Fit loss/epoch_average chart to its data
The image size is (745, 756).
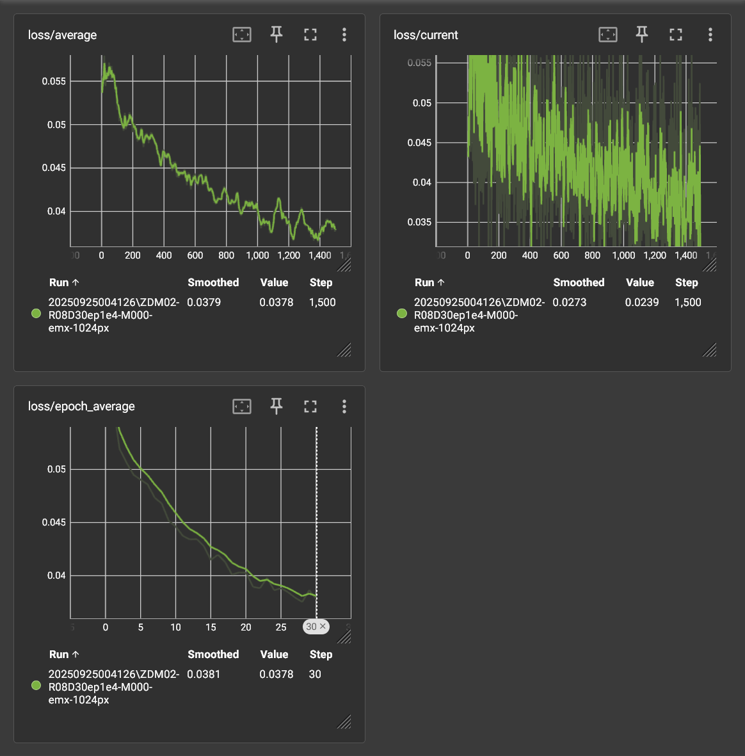click(242, 406)
